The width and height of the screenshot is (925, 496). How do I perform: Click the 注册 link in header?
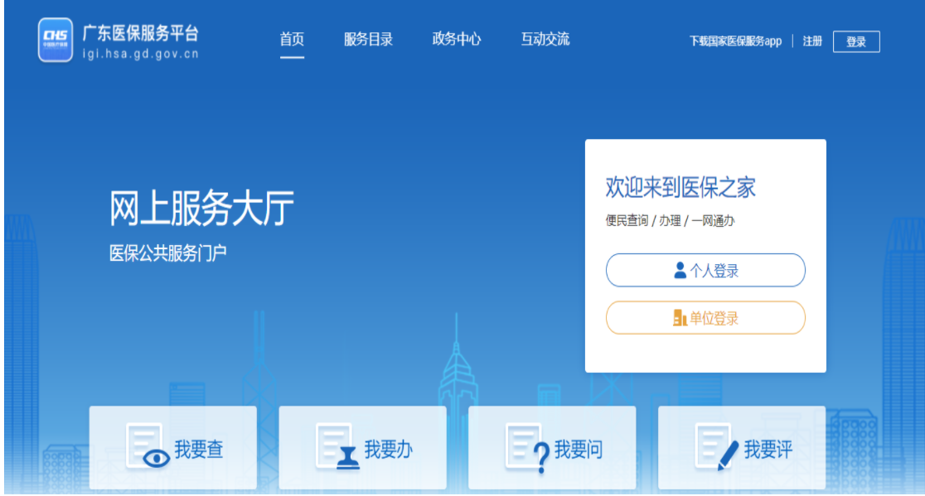pos(812,41)
